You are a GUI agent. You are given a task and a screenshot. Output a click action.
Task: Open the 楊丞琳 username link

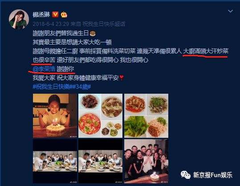click(x=41, y=15)
